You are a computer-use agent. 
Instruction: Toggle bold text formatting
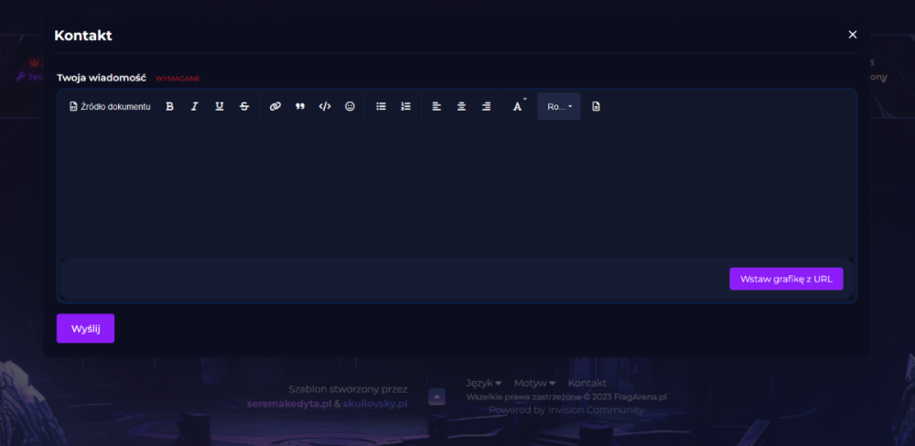169,107
